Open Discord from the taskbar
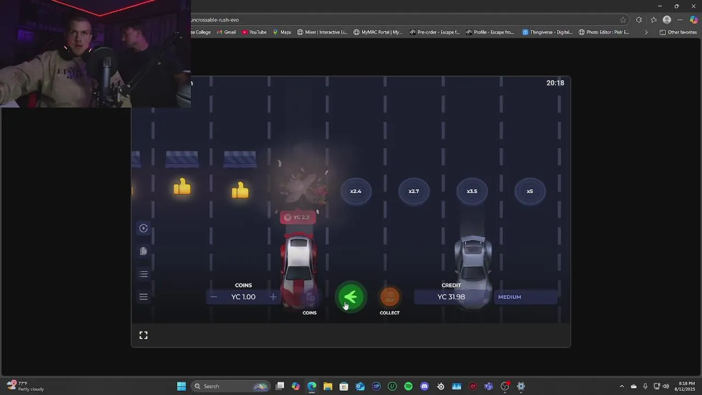This screenshot has height=395, width=702. click(424, 386)
